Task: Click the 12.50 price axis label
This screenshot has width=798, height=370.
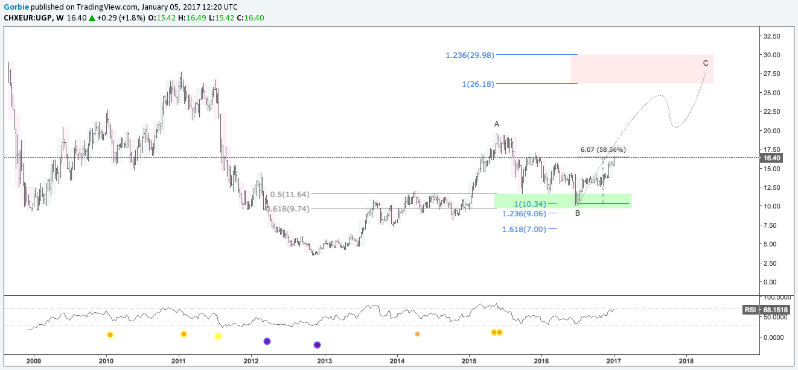Action: (772, 187)
